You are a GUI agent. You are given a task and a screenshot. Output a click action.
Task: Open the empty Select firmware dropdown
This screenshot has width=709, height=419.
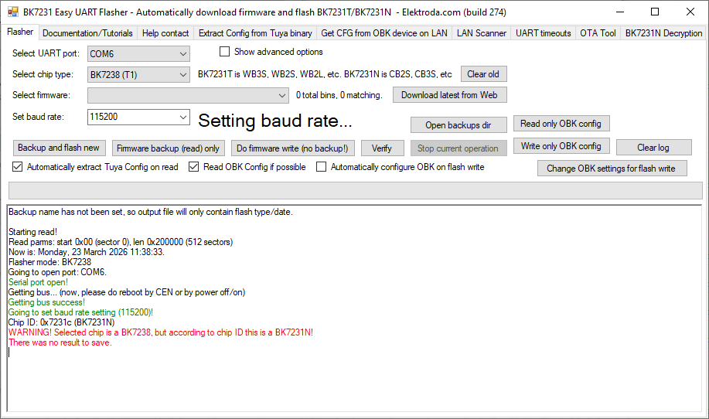coord(188,95)
